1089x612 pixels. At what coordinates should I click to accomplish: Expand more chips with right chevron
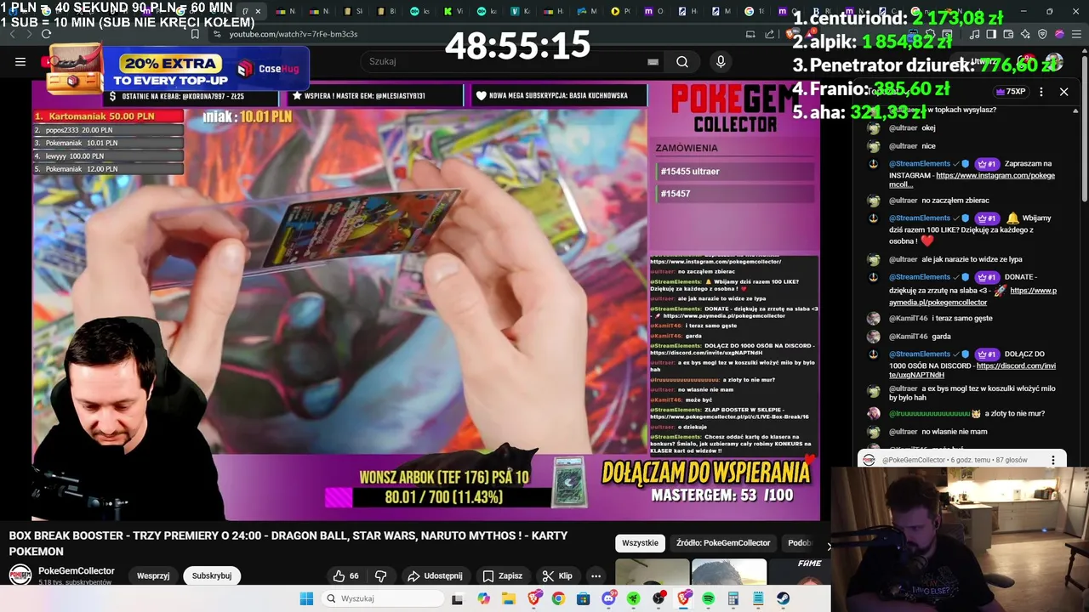pos(829,545)
